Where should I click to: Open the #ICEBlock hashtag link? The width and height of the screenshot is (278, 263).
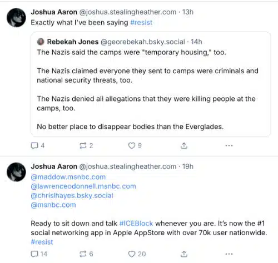point(136,224)
